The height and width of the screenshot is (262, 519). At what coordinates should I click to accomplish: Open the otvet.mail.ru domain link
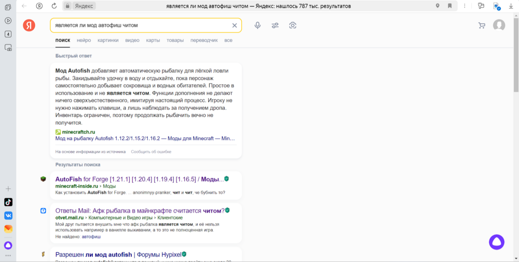pos(69,217)
